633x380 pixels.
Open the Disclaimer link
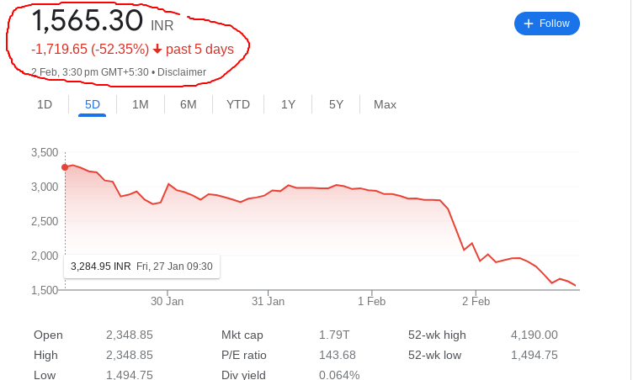tap(182, 72)
